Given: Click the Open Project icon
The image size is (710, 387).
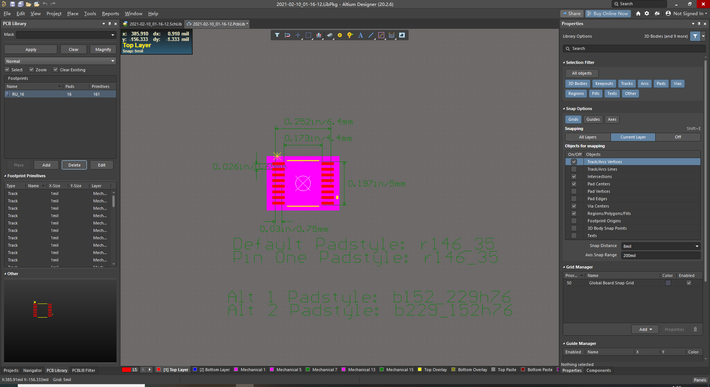Looking at the screenshot, I should [37, 4].
